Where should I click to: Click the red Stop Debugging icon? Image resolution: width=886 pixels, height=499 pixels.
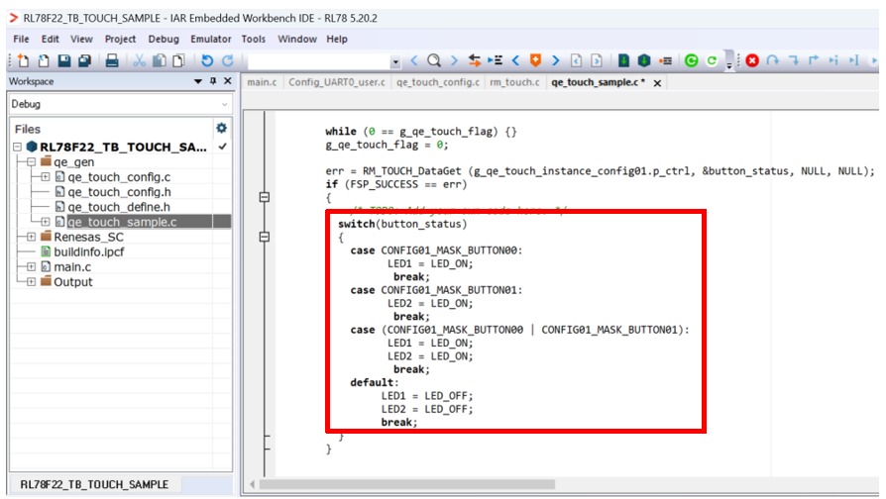[x=752, y=61]
